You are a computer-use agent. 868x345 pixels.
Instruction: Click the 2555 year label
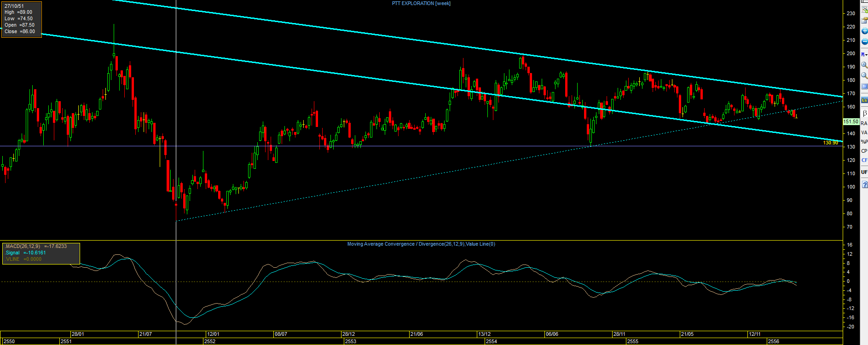(x=632, y=341)
